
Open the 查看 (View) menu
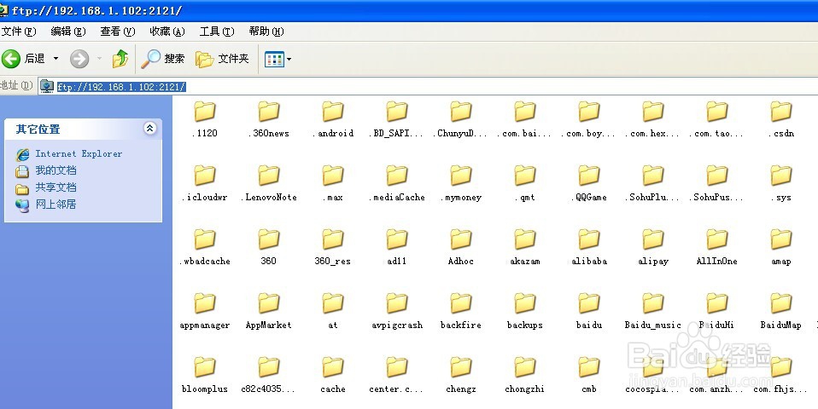pyautogui.click(x=118, y=32)
